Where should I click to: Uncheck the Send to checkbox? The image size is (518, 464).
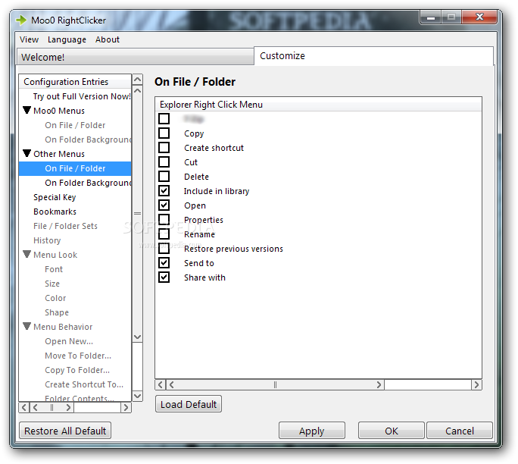coord(164,263)
